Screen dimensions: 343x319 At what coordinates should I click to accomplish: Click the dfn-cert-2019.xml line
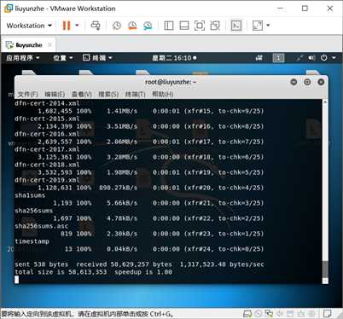tap(47, 180)
